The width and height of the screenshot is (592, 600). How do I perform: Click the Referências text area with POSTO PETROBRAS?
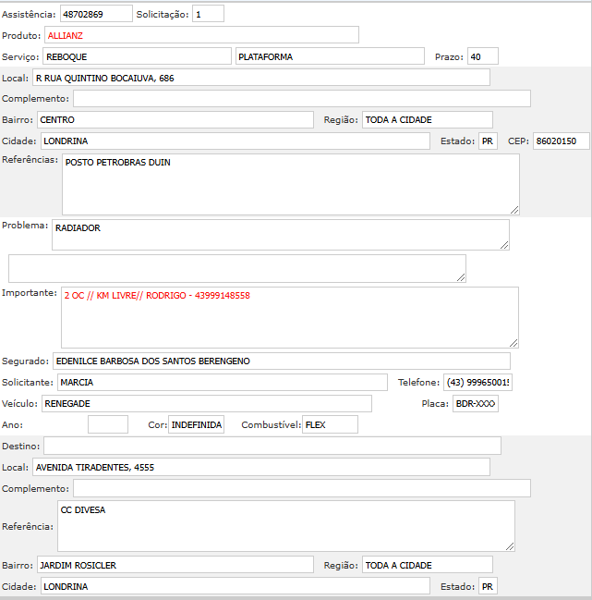290,183
